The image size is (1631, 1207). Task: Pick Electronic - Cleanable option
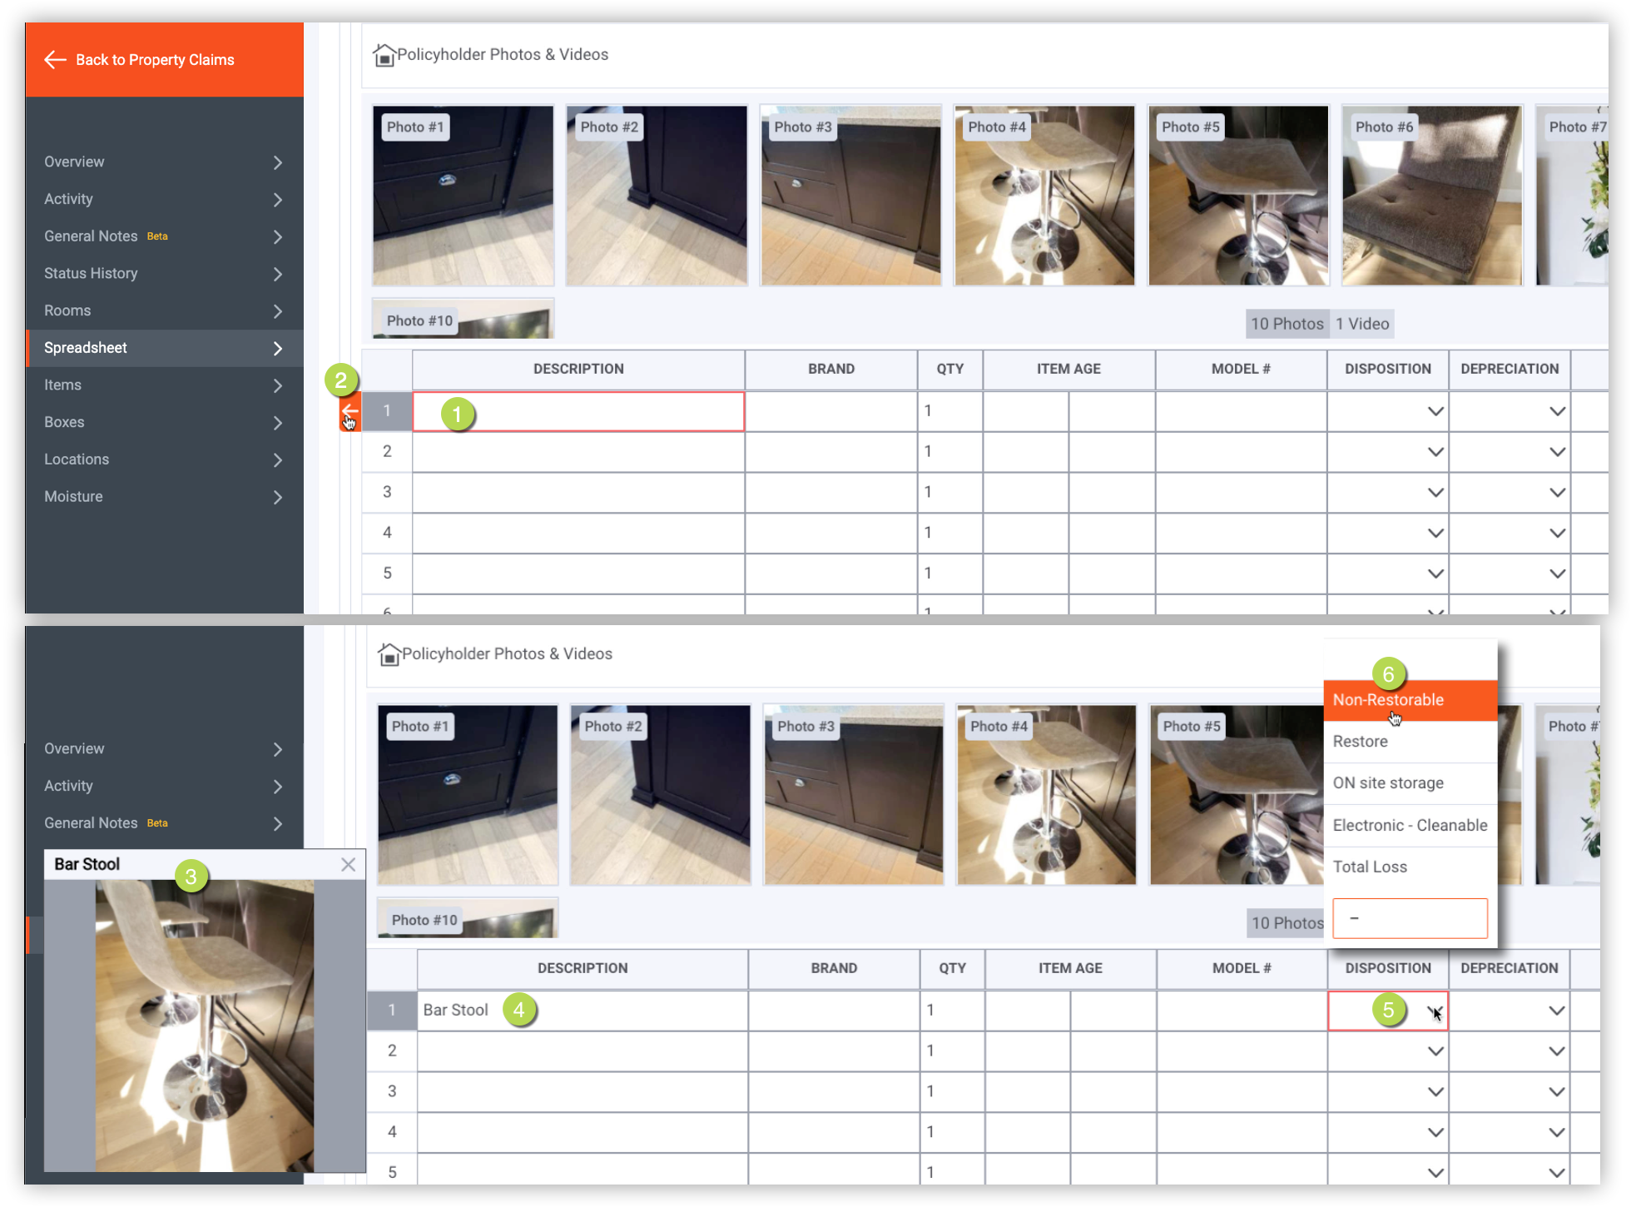1410,825
